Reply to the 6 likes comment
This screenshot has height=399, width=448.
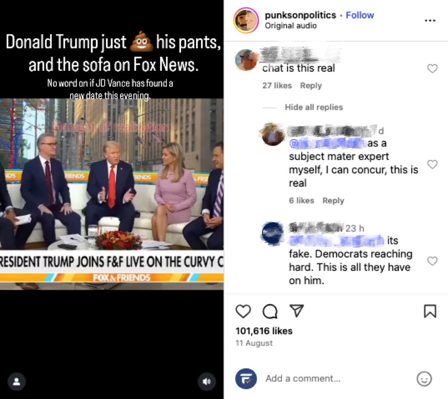click(x=333, y=201)
